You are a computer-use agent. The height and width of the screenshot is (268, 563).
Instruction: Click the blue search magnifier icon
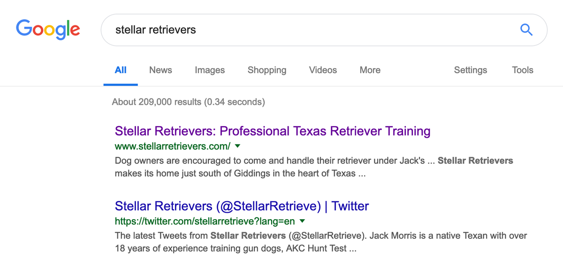tap(527, 30)
